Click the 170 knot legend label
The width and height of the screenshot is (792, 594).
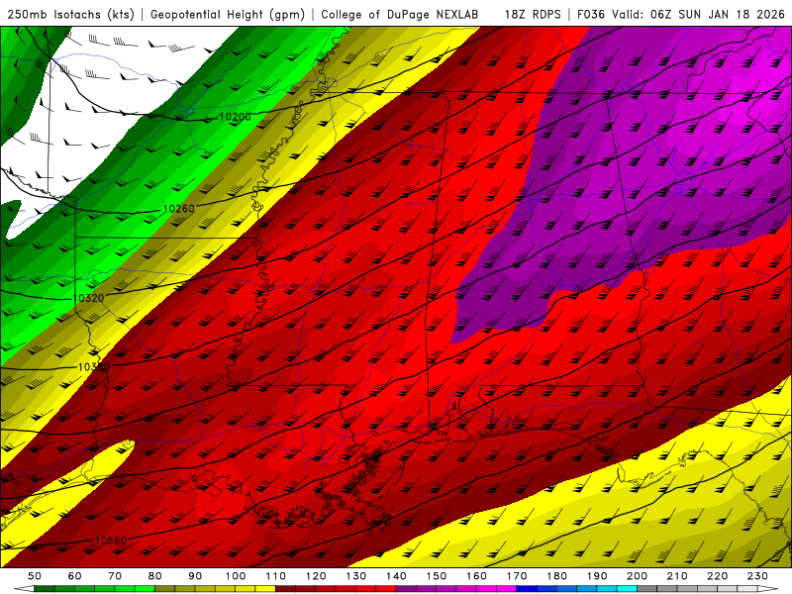click(x=517, y=576)
